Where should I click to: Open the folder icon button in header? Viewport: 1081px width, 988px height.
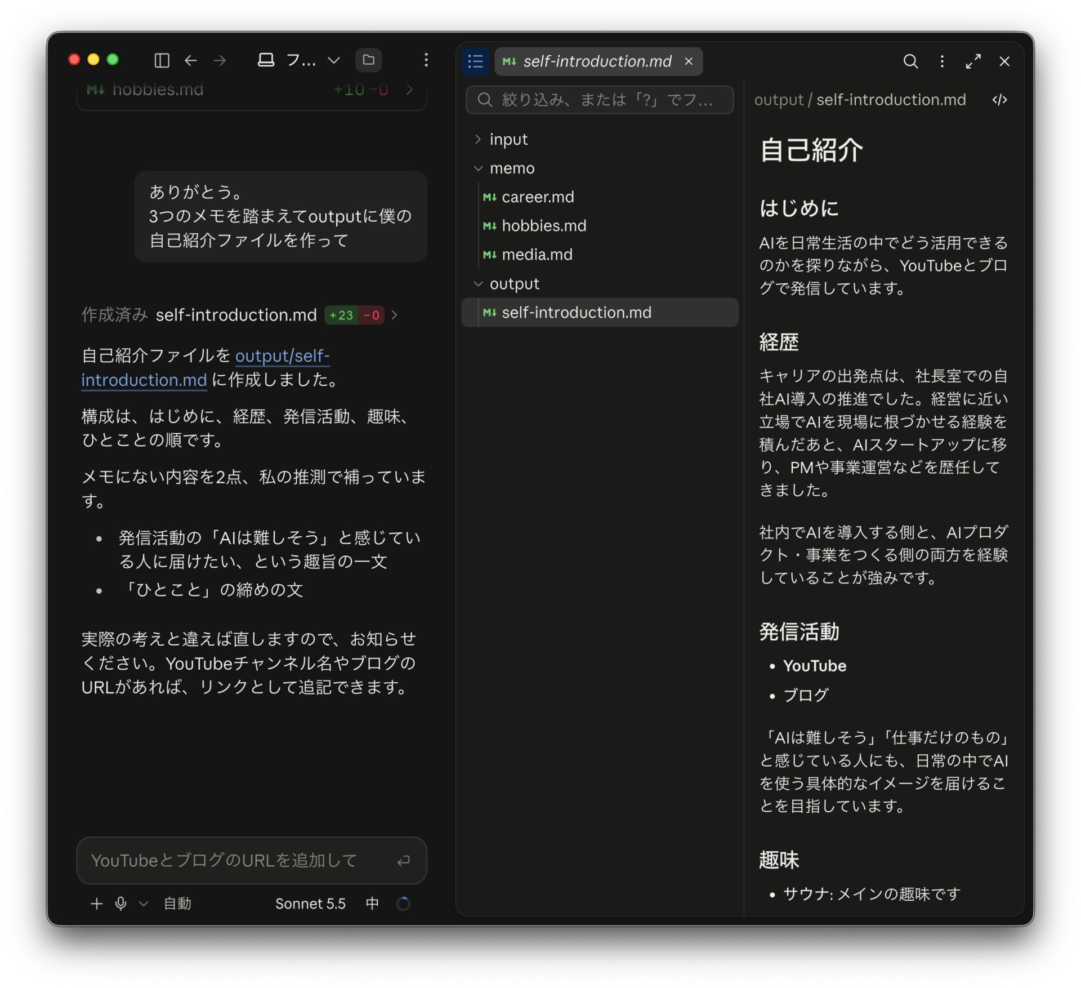click(369, 60)
